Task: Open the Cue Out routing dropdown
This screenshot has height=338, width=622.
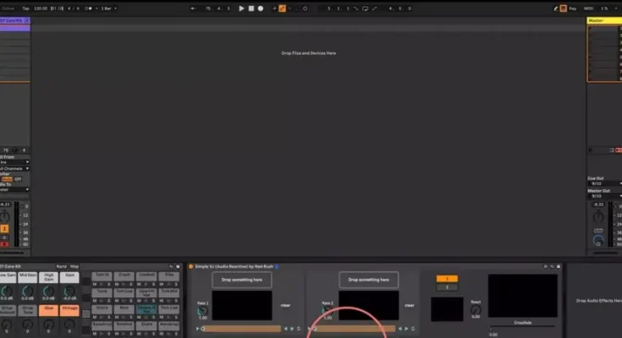Action: 599,183
